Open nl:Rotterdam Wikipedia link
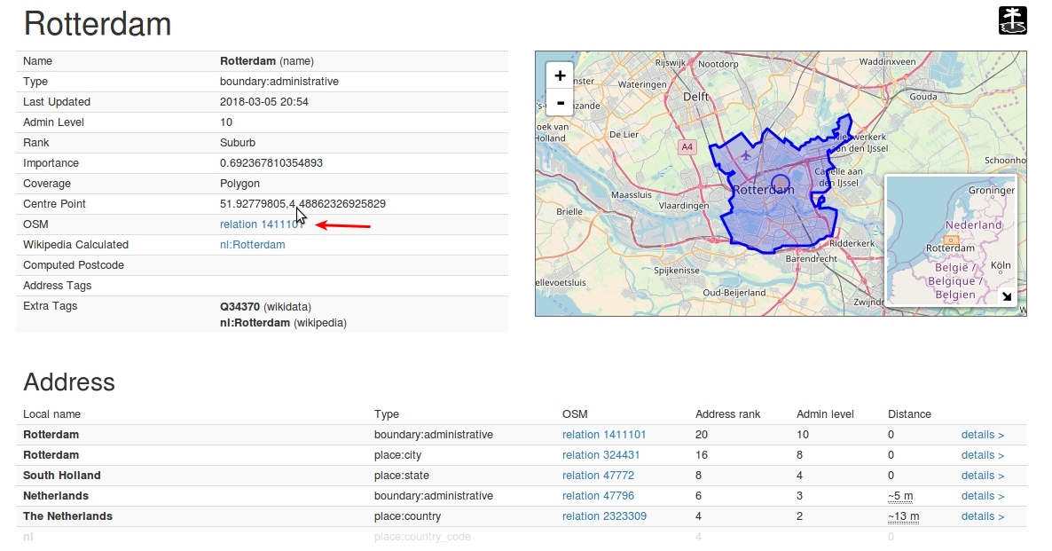 (252, 244)
